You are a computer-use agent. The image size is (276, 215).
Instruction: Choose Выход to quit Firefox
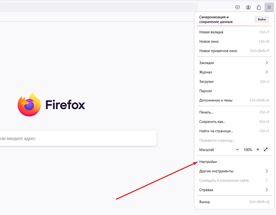point(234,202)
